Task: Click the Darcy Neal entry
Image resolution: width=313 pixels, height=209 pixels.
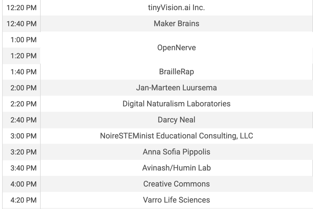Action: coord(177,120)
